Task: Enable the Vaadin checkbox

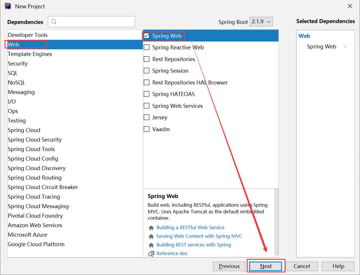Action: (x=147, y=129)
